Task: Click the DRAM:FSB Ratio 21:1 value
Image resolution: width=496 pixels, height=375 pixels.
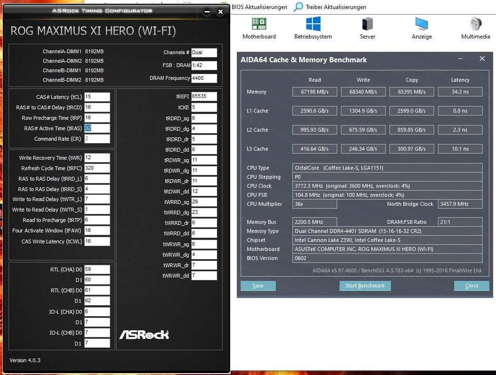Action: coord(460,222)
